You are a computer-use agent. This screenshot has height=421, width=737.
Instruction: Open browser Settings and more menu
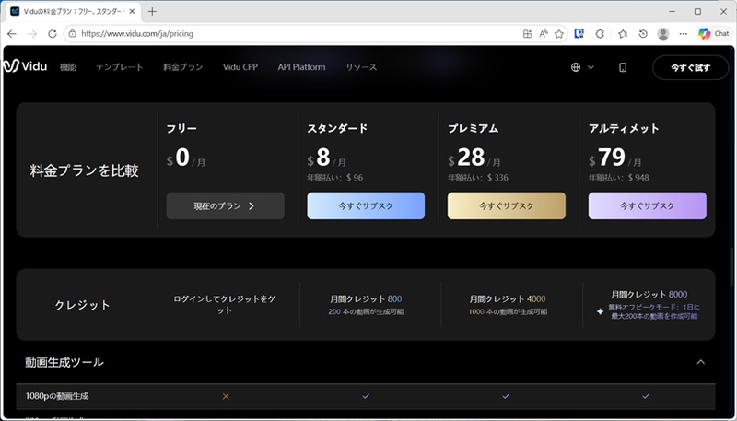(x=684, y=34)
